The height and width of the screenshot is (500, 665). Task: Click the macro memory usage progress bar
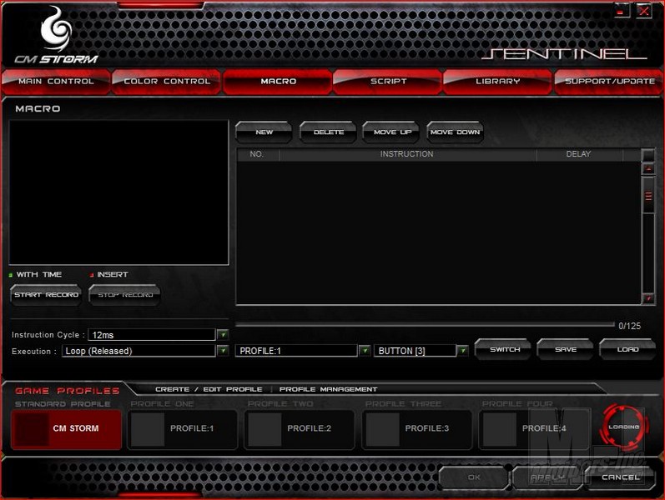point(425,324)
